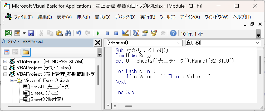Screen dimensions: 265x111
Task: Open the 挿入(I) menu
Action: click(83, 17)
